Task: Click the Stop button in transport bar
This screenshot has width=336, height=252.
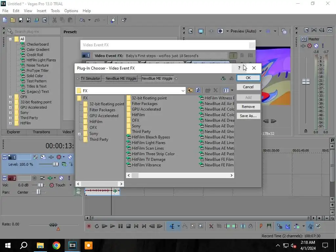Action: (x=128, y=226)
